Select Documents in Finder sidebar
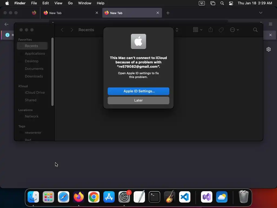277x208 pixels. [x=32, y=69]
